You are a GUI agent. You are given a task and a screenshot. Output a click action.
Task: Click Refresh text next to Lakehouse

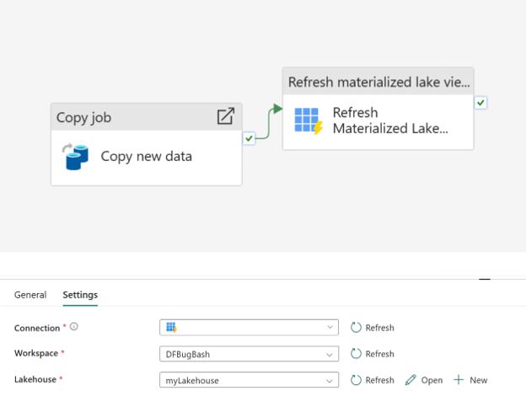pyautogui.click(x=379, y=380)
